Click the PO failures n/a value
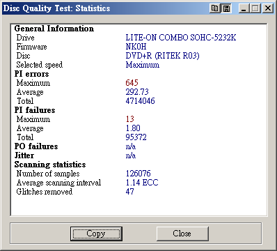This screenshot has height=251, width=277. tap(131, 146)
